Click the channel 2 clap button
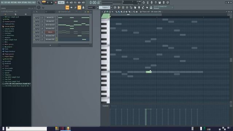Viewport: 233px width, 131px height. 50,21
